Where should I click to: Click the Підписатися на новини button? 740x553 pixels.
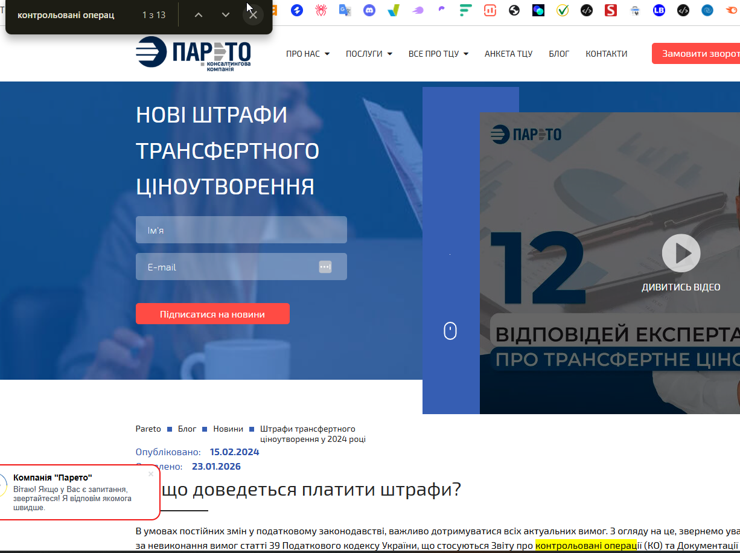tap(212, 314)
